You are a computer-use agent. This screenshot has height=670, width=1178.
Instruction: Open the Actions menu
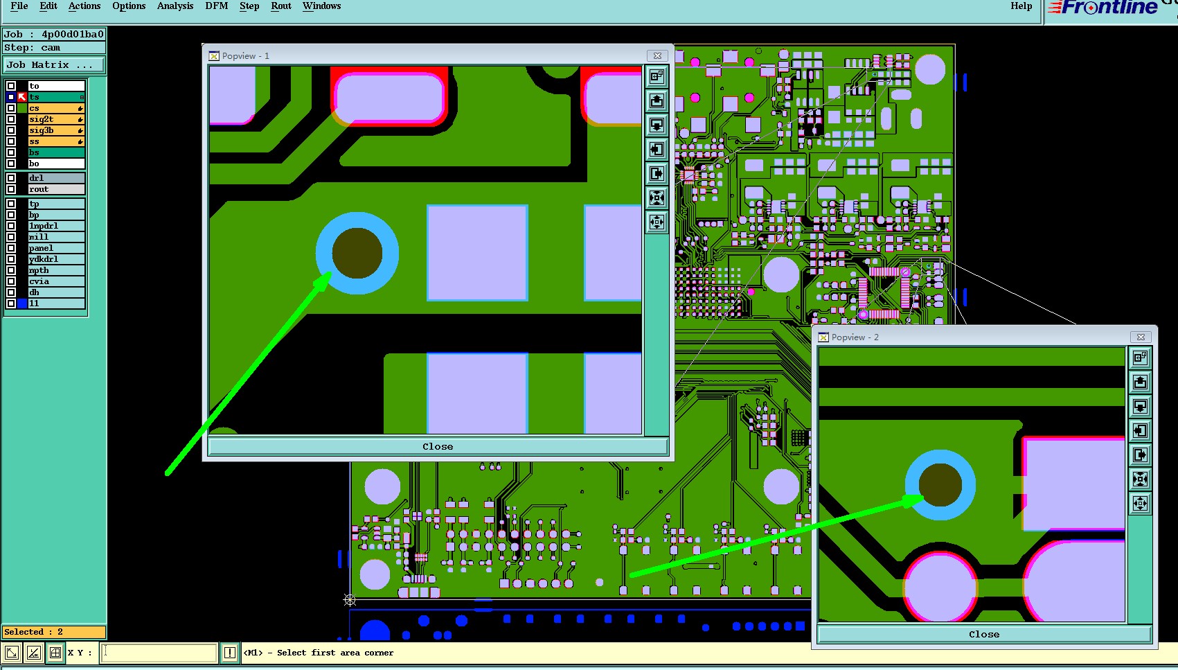[84, 6]
